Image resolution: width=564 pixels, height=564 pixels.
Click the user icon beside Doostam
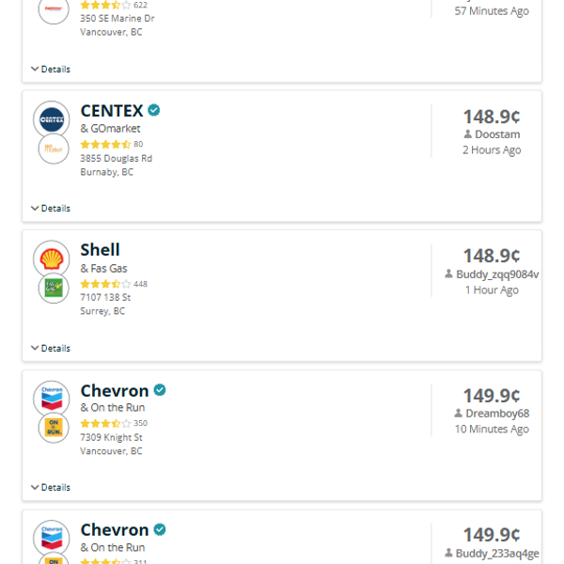468,134
